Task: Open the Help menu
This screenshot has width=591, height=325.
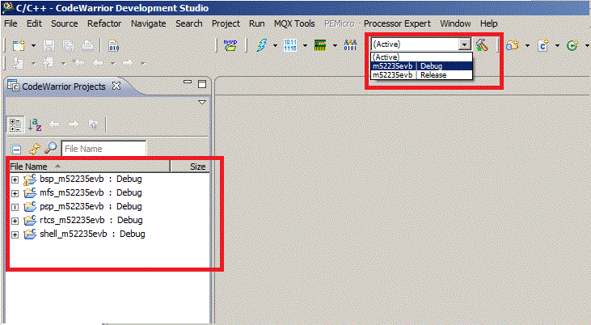Action: pos(488,23)
